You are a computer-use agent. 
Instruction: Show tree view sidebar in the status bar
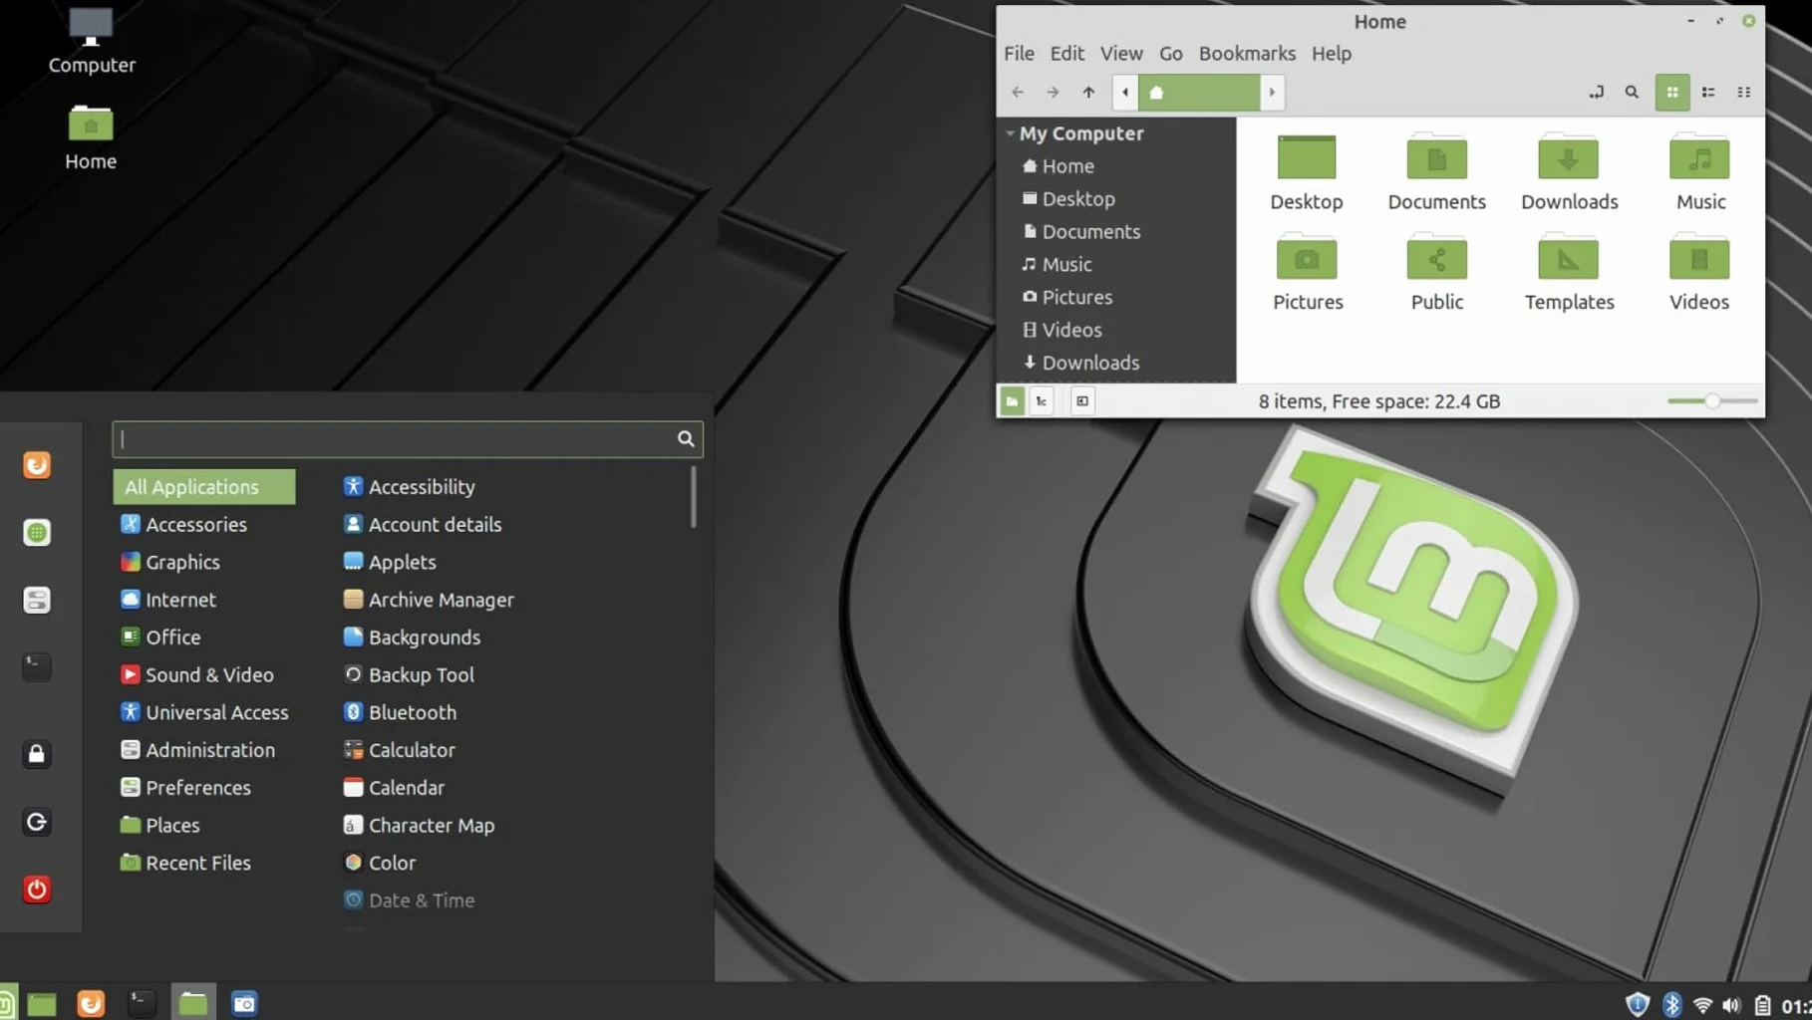(x=1042, y=401)
